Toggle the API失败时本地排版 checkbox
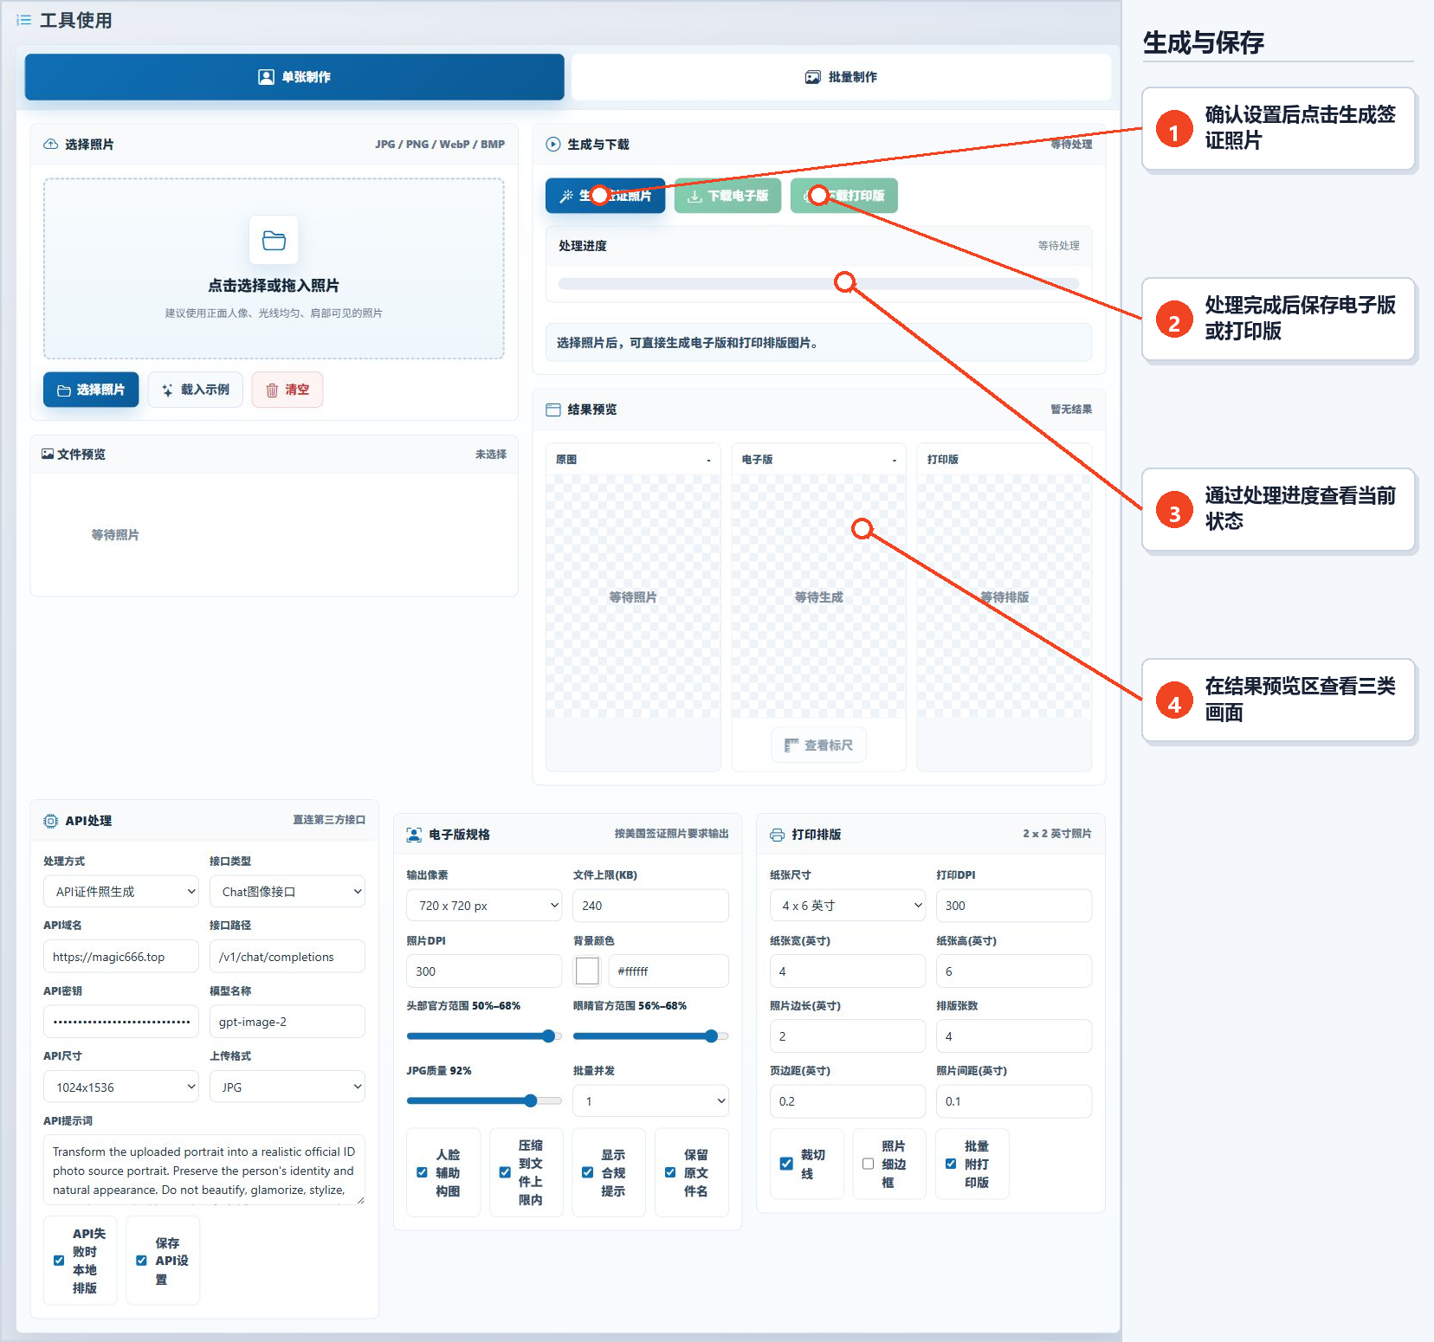Viewport: 1434px width, 1342px height. 59,1261
